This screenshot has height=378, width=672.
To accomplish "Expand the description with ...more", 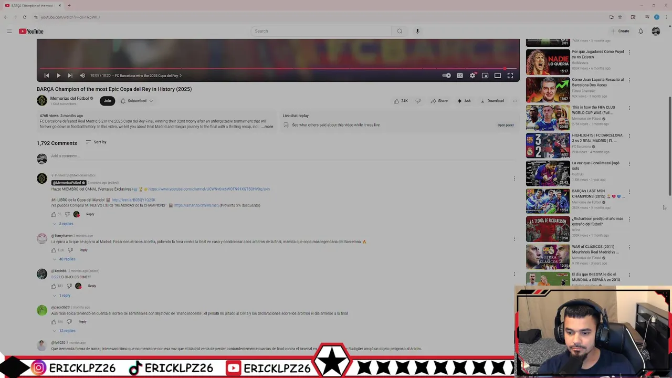I will click(x=267, y=127).
